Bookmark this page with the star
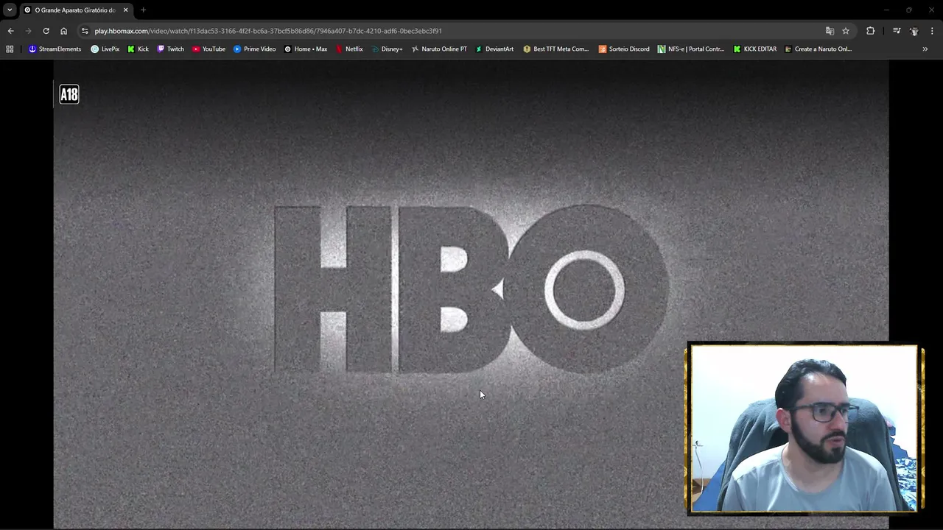The height and width of the screenshot is (530, 943). tap(846, 31)
